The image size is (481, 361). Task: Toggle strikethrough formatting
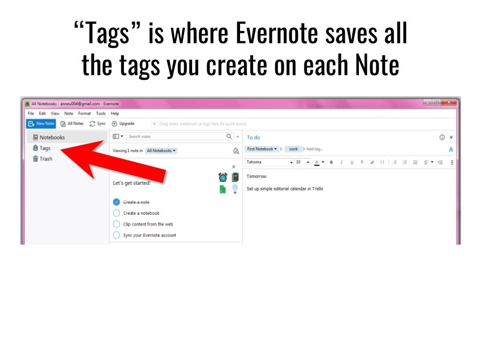362,162
